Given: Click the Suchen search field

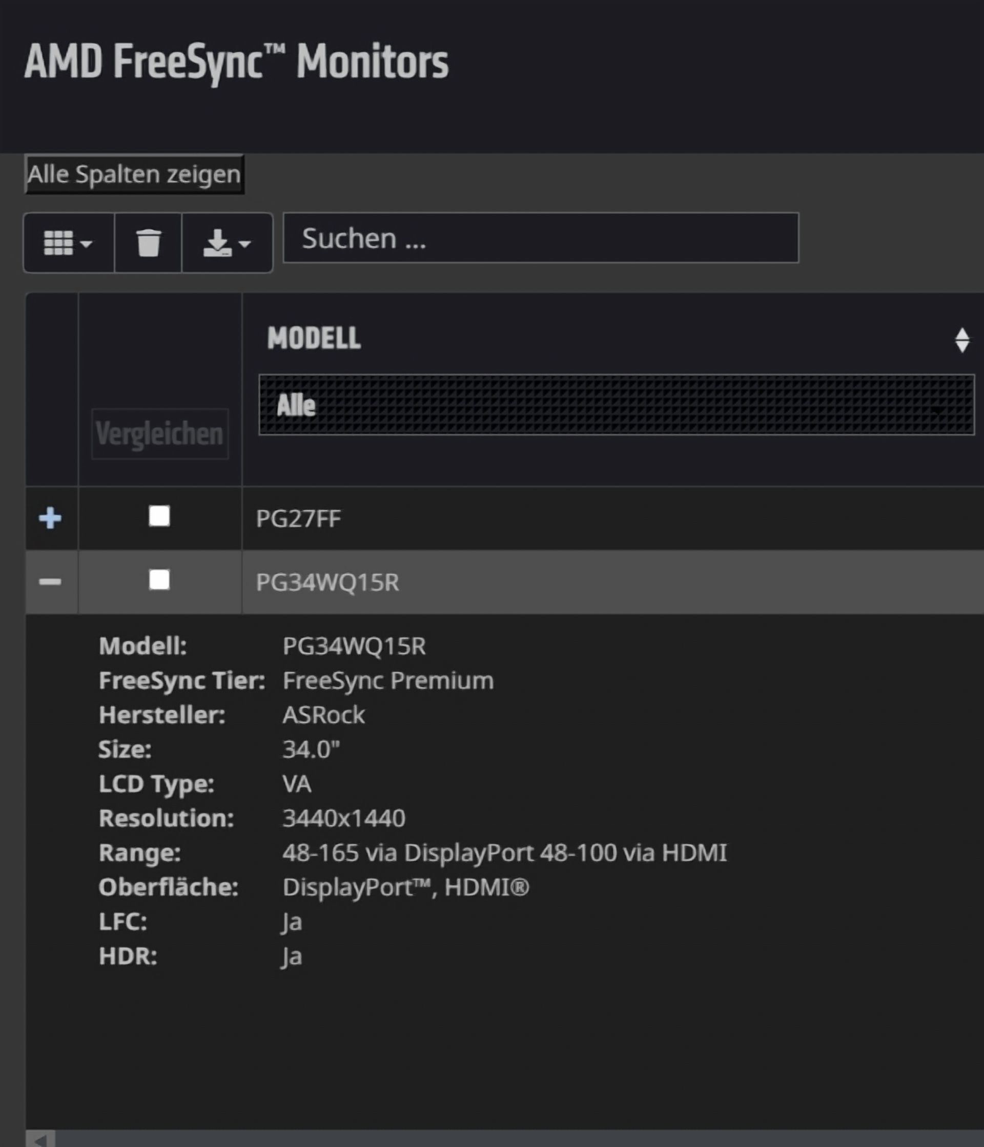Looking at the screenshot, I should coord(541,238).
